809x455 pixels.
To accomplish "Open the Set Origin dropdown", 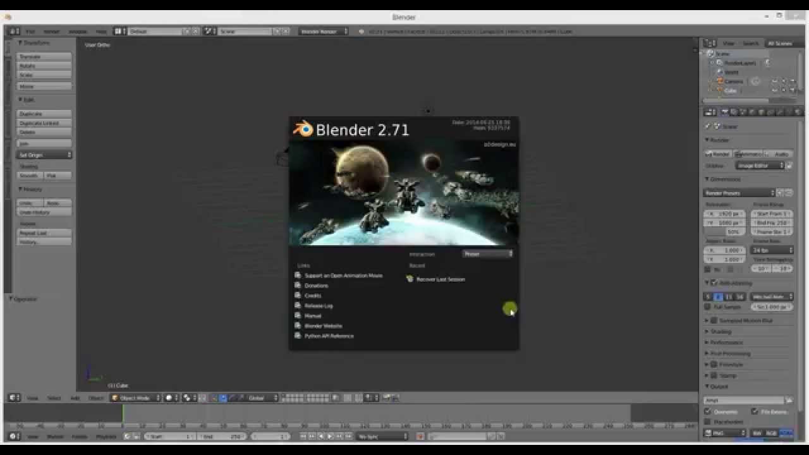I will pyautogui.click(x=44, y=155).
